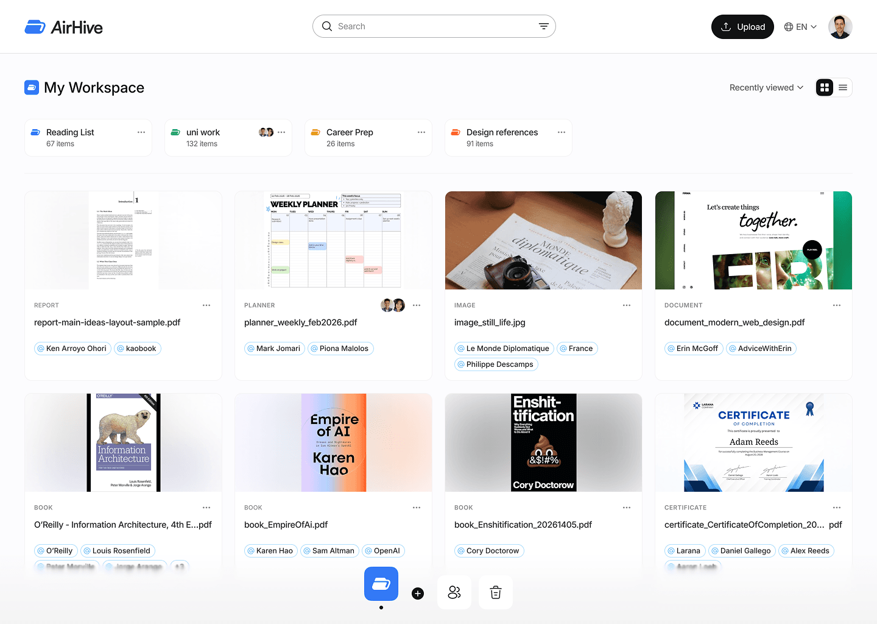Open the EN language dropdown
Image resolution: width=877 pixels, height=624 pixels.
tap(800, 27)
